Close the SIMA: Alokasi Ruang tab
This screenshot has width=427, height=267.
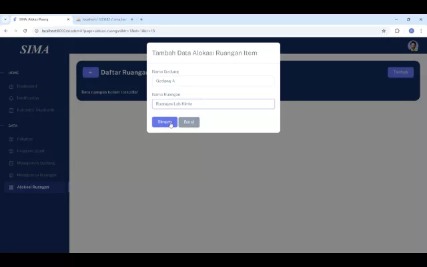[68, 19]
